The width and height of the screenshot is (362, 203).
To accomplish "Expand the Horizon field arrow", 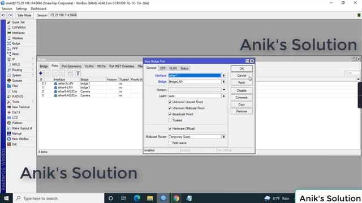I will (224, 90).
